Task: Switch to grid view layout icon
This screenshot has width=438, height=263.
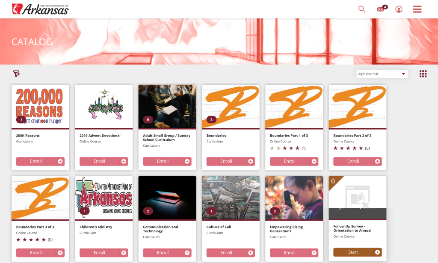Action: pyautogui.click(x=423, y=74)
